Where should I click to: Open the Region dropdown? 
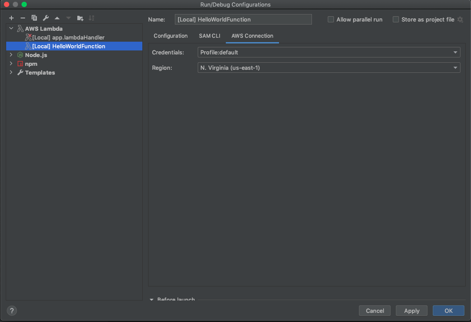[x=329, y=68]
